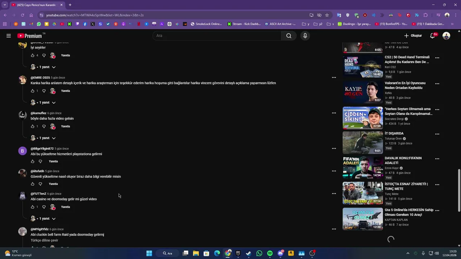Open options menu for kamuflez comment

pyautogui.click(x=334, y=113)
